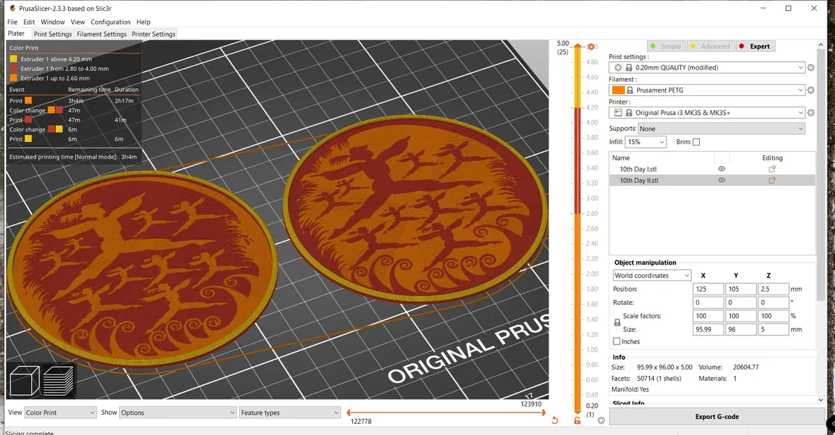Click Scale factors X field

(x=707, y=316)
